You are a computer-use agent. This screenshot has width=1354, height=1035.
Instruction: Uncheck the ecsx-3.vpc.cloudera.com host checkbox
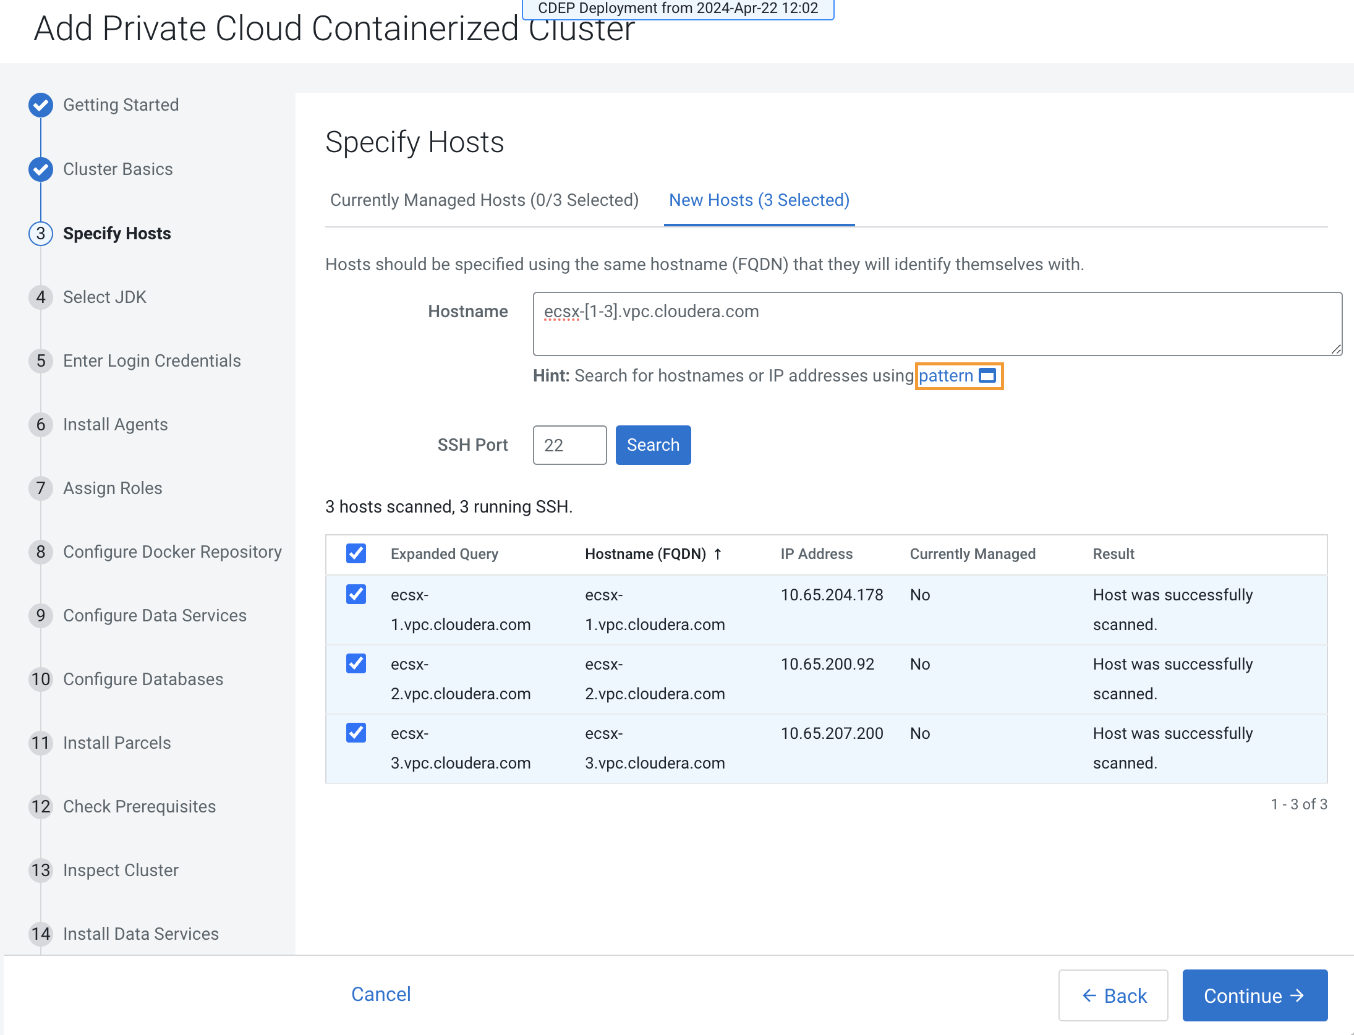click(356, 733)
